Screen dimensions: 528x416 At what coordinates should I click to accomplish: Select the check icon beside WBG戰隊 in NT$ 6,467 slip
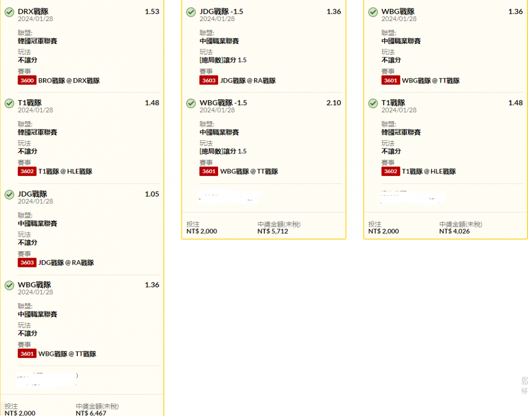point(9,285)
